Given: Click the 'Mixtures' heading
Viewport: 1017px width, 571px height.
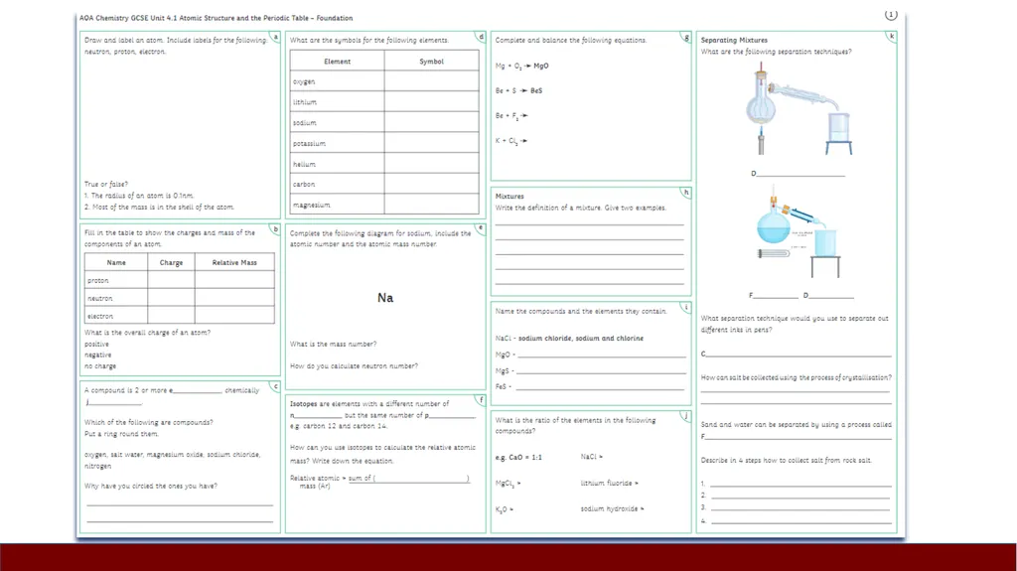Looking at the screenshot, I should click(x=509, y=196).
